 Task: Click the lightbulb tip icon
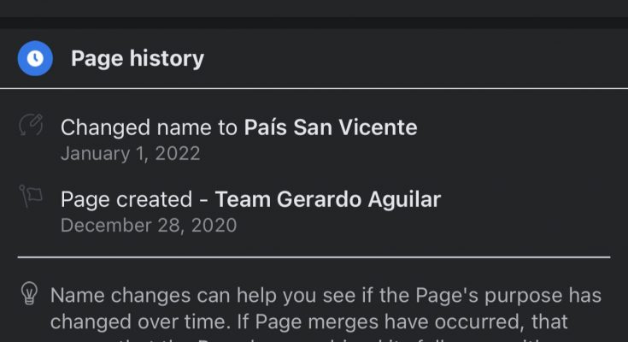29,293
